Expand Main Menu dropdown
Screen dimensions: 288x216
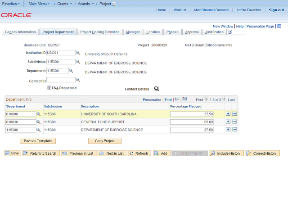pos(39,4)
